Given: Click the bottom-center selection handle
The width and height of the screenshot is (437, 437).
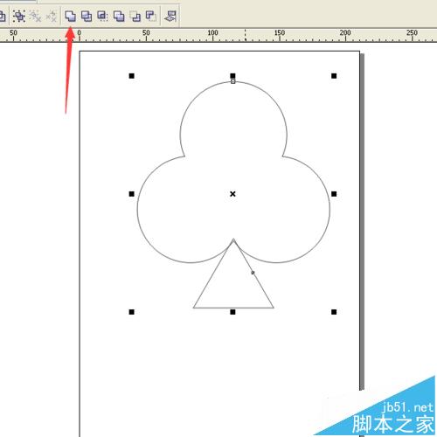Looking at the screenshot, I should coord(232,312).
